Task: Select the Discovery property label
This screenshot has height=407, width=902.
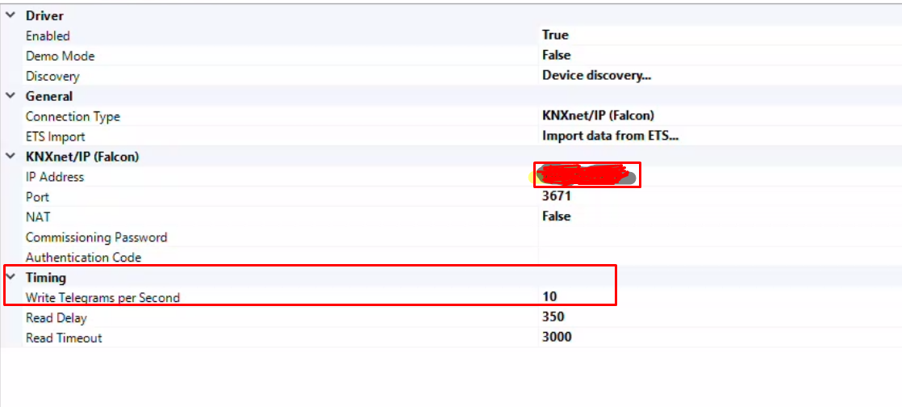Action: [52, 76]
